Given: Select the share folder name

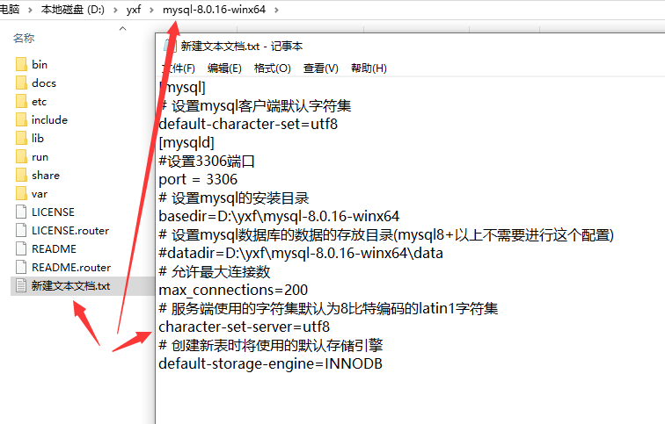Looking at the screenshot, I should [46, 176].
